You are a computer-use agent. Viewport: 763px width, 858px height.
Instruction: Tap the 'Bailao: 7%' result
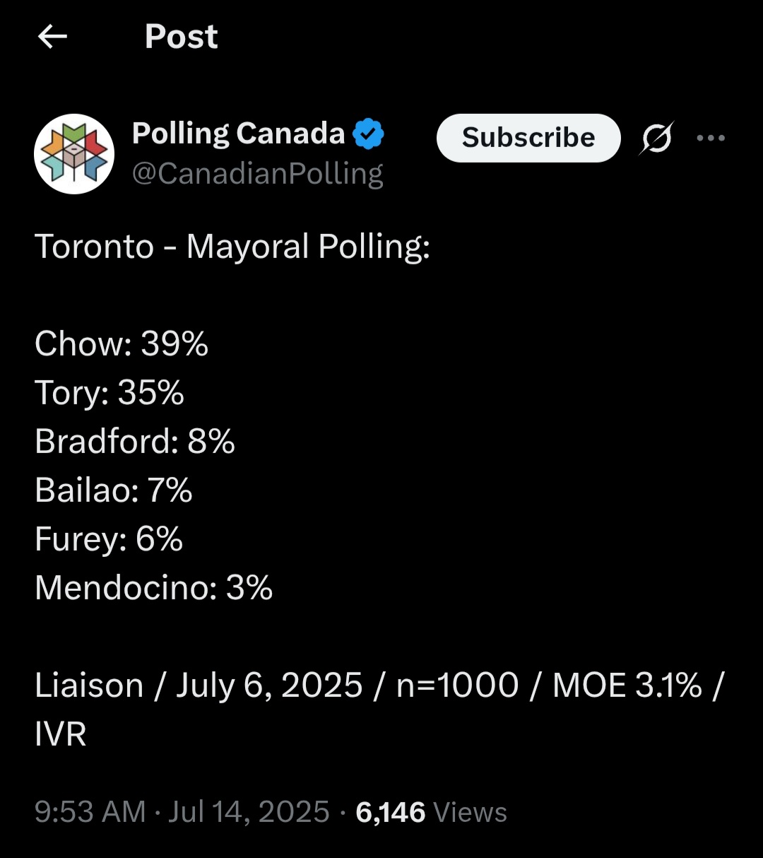click(114, 490)
